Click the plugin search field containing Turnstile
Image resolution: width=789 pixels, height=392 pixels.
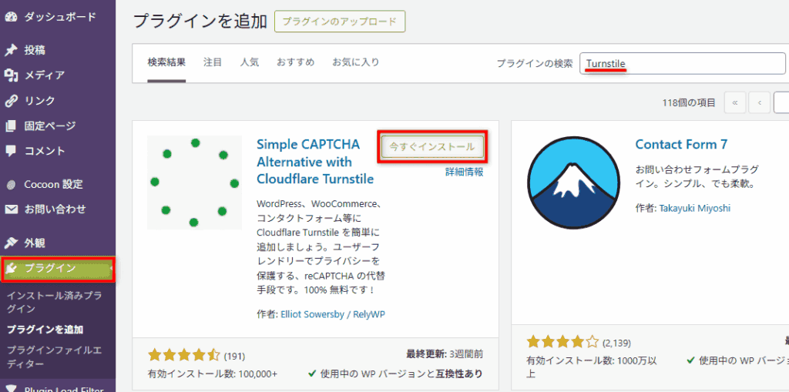pyautogui.click(x=682, y=63)
